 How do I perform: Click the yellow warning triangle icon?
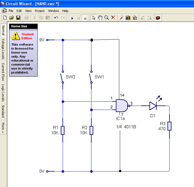point(16,36)
